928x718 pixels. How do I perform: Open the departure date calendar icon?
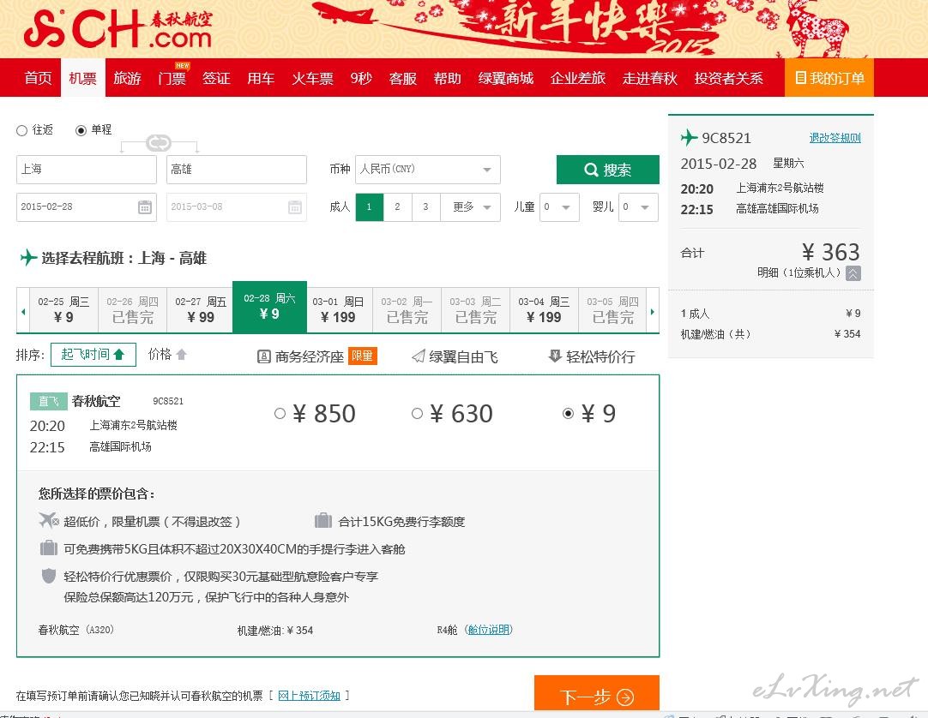pos(144,207)
